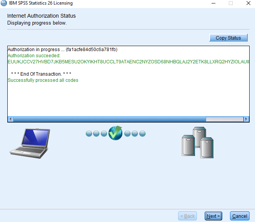Click the scrollbar left arrow
This screenshot has height=222, width=255.
[x=10, y=119]
